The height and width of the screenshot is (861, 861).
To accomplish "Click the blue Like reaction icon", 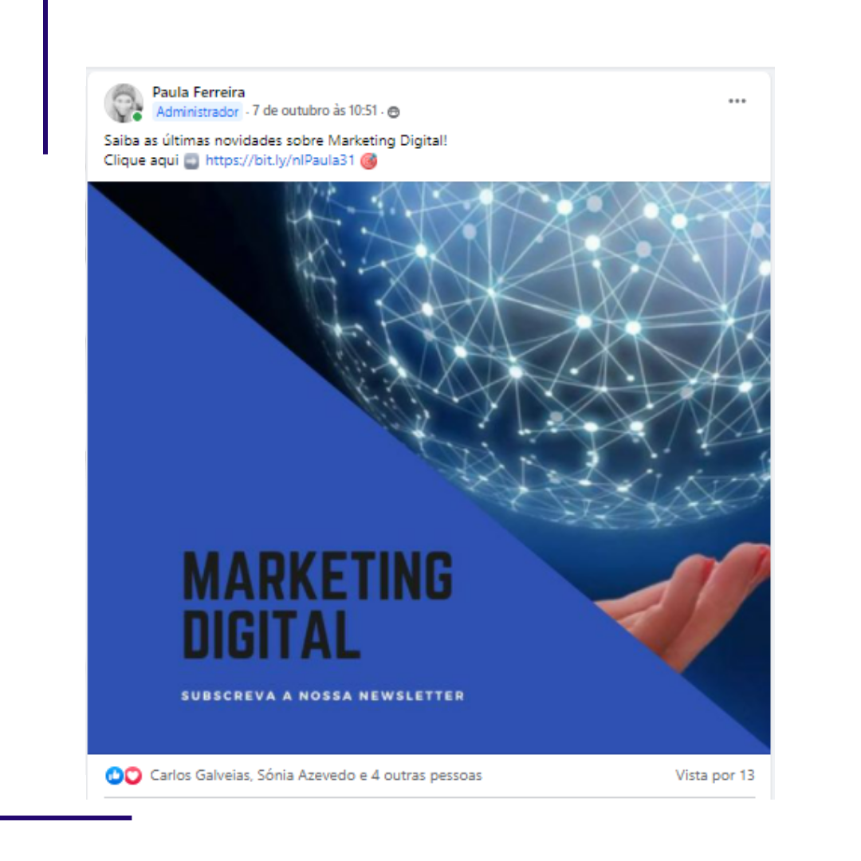I will [114, 776].
